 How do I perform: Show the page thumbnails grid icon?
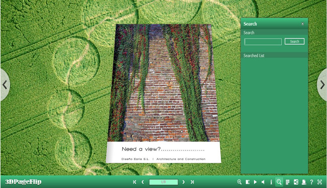[x=288, y=182]
